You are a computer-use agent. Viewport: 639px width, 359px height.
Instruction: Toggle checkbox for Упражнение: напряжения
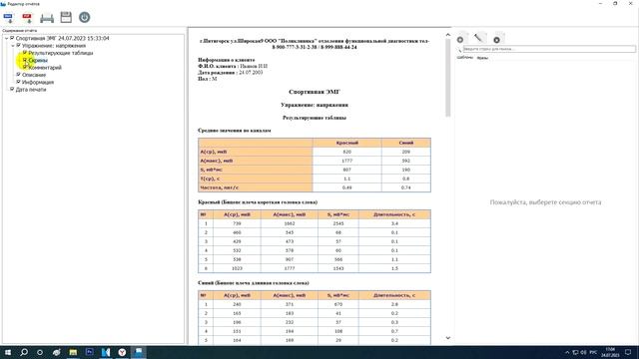coord(18,45)
